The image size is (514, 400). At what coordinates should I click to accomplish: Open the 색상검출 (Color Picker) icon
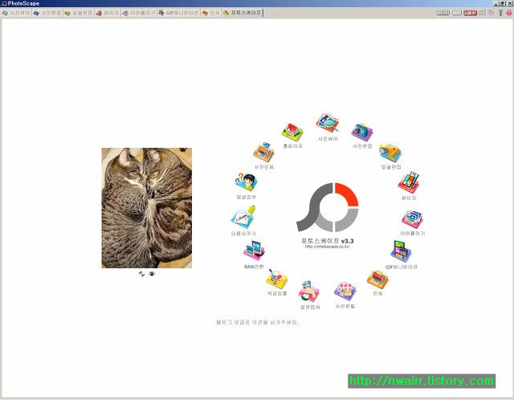click(276, 280)
